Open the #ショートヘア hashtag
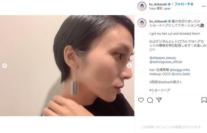 (160, 90)
